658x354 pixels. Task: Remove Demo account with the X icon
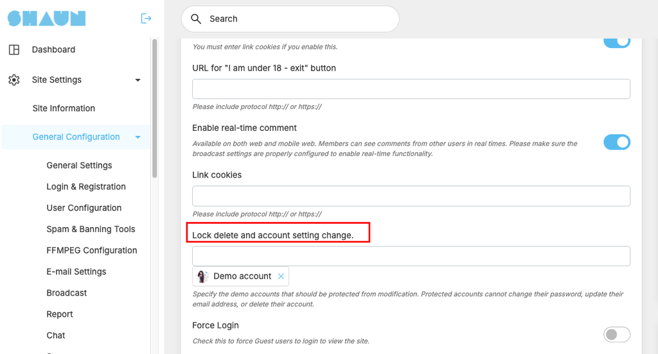click(281, 276)
